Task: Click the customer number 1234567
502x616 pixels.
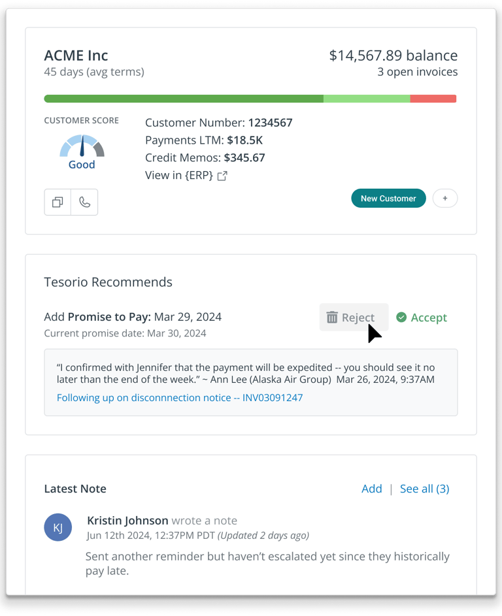Action: (x=270, y=122)
